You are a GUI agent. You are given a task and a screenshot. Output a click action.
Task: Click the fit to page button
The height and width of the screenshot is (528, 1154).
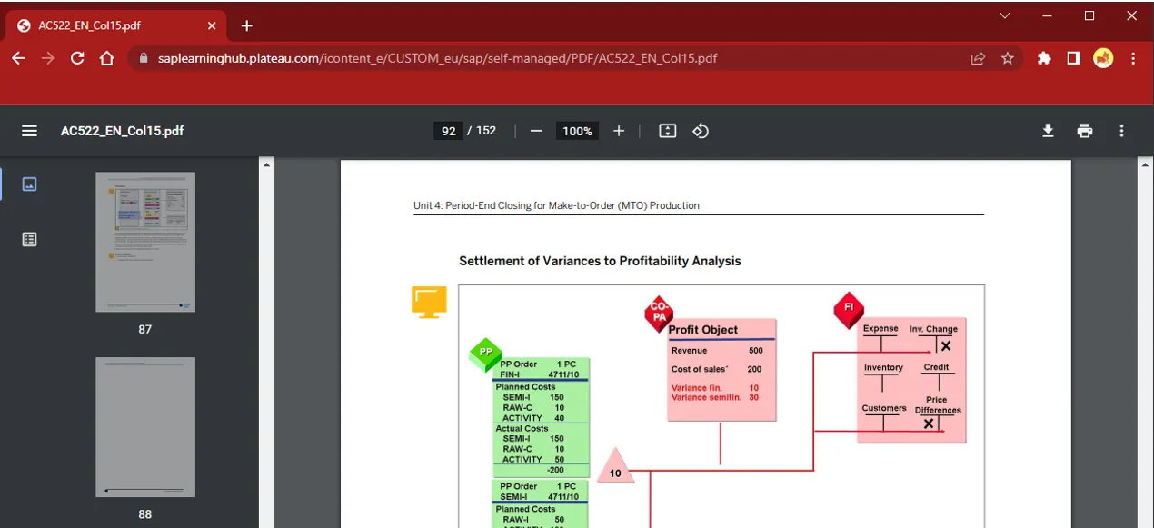667,131
